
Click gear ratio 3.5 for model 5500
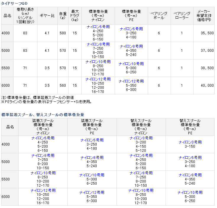click(x=47, y=68)
